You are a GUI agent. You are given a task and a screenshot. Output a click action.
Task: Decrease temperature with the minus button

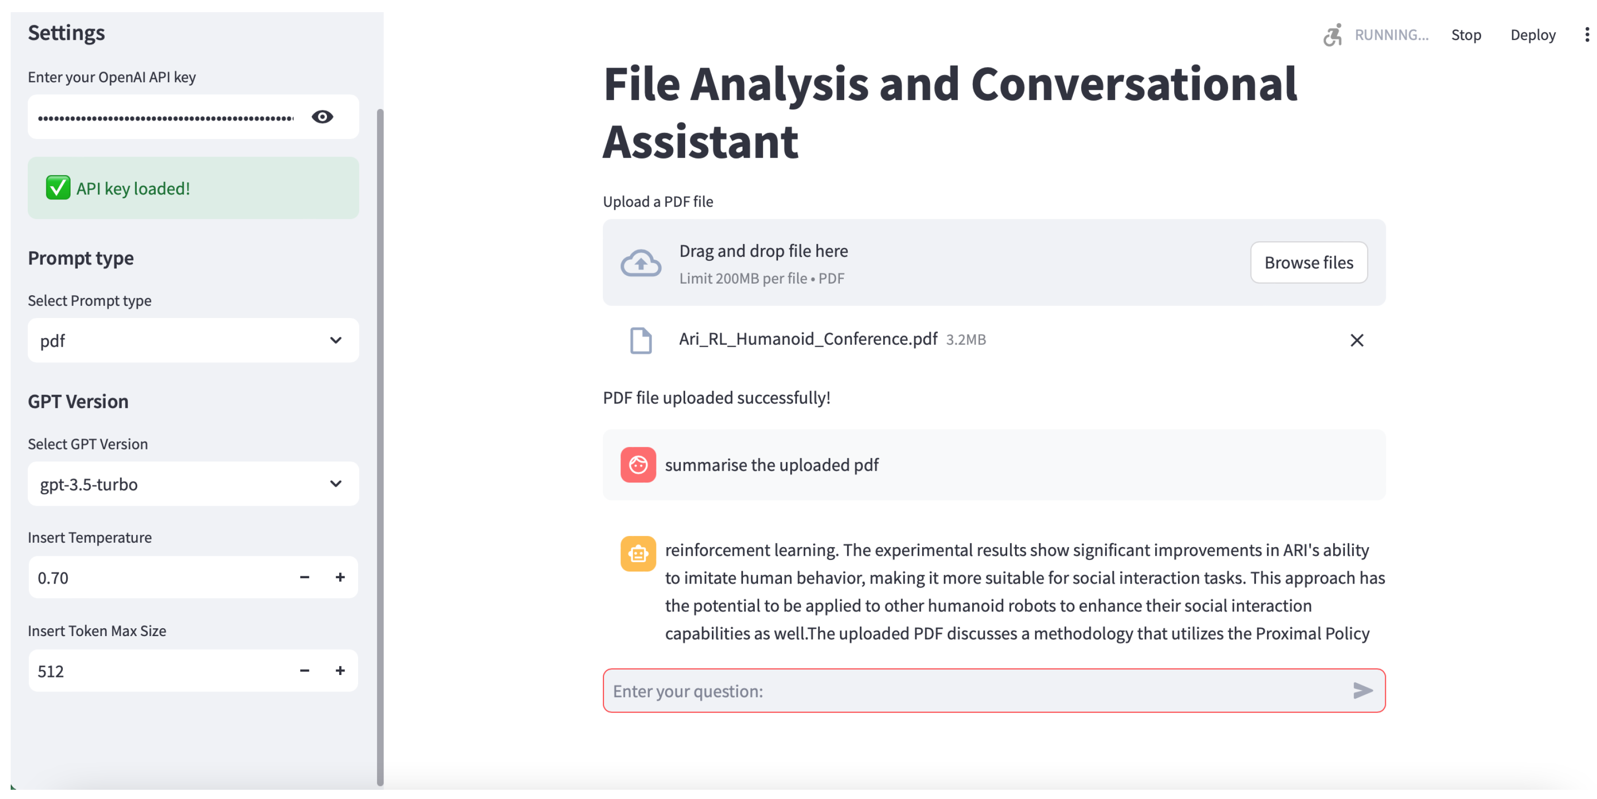[305, 577]
